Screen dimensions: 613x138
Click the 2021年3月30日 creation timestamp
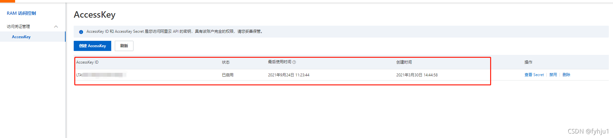point(417,75)
